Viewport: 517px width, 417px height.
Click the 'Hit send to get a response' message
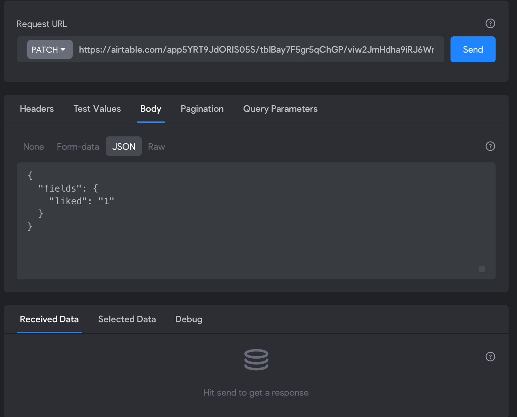(x=256, y=393)
